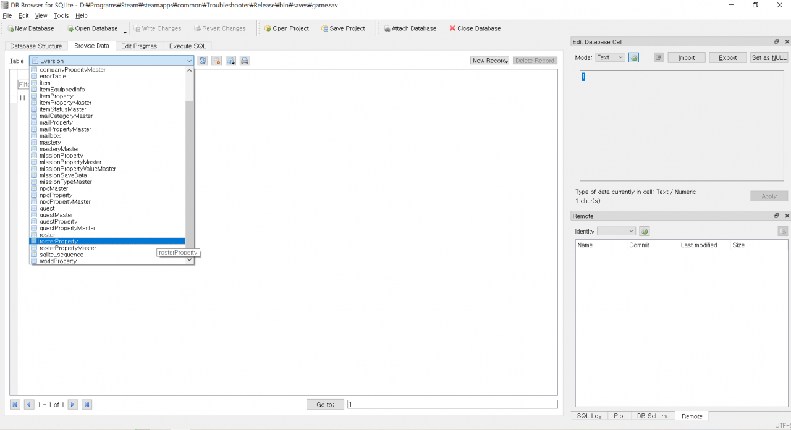Screen dimensions: 791x430
Task: Click the print table icon
Action: 245,61
